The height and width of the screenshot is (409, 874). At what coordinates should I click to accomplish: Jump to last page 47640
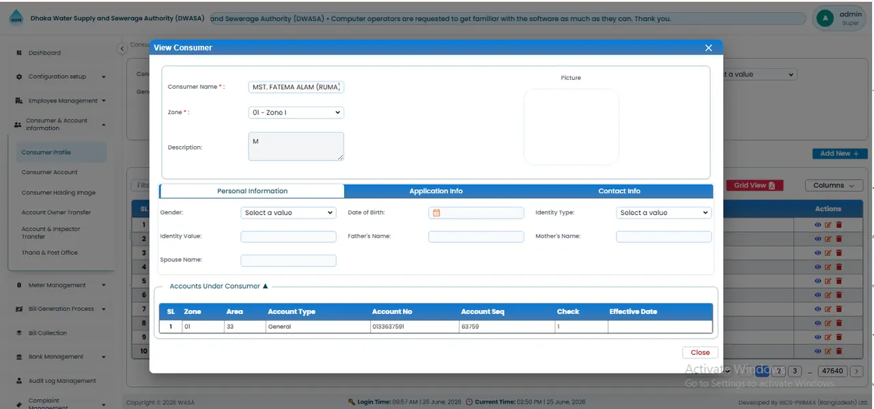pos(832,371)
